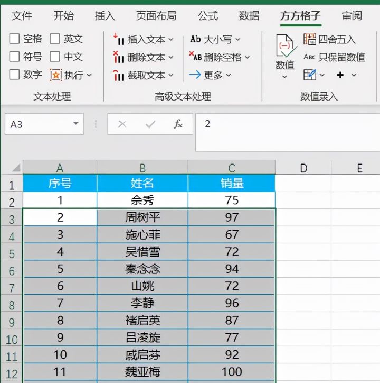Image resolution: width=380 pixels, height=383 pixels.
Task: Expand the 删除空格 dropdown arrow
Action: [247, 58]
